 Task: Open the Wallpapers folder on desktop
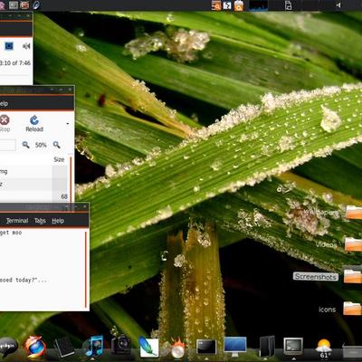(354, 212)
